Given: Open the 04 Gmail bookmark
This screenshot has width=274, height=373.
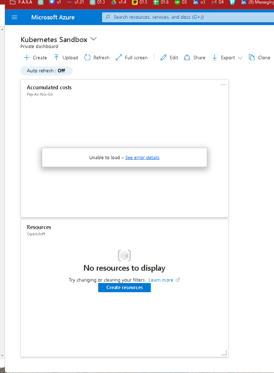Looking at the screenshot, I should click(x=218, y=2).
